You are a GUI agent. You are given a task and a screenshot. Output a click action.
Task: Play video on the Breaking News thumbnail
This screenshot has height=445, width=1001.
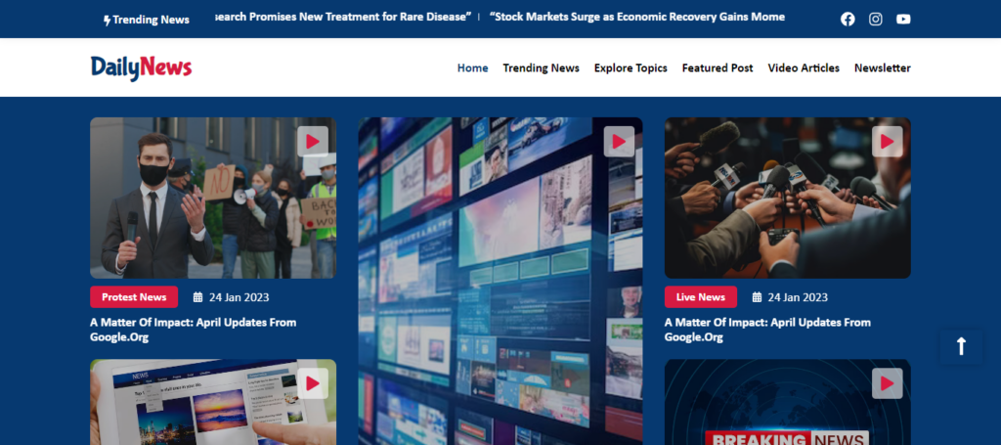(887, 383)
